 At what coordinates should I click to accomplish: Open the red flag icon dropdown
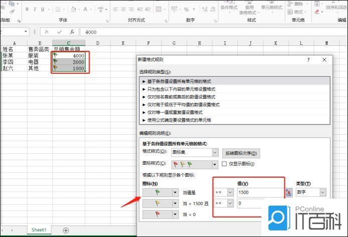tap(175, 214)
